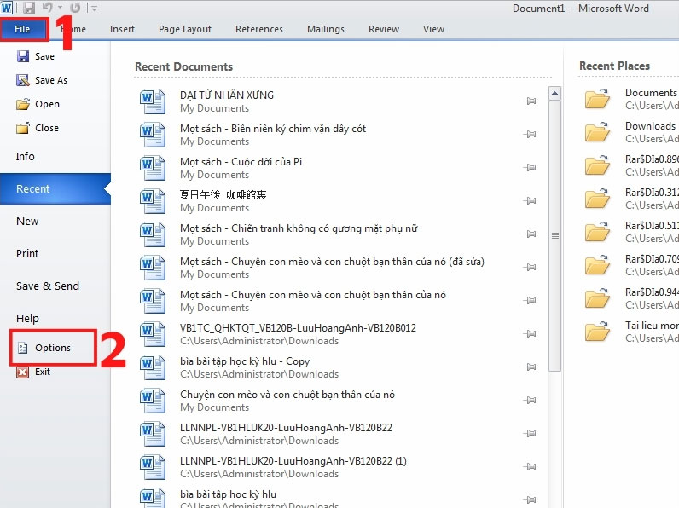
Task: Pin the 夏日午後 咖啡館裏 document to the list
Action: 530,201
